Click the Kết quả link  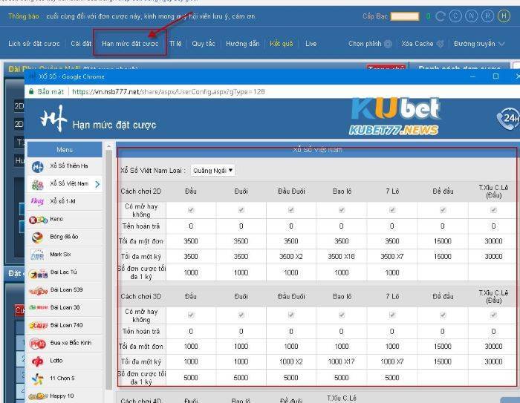[x=282, y=44]
